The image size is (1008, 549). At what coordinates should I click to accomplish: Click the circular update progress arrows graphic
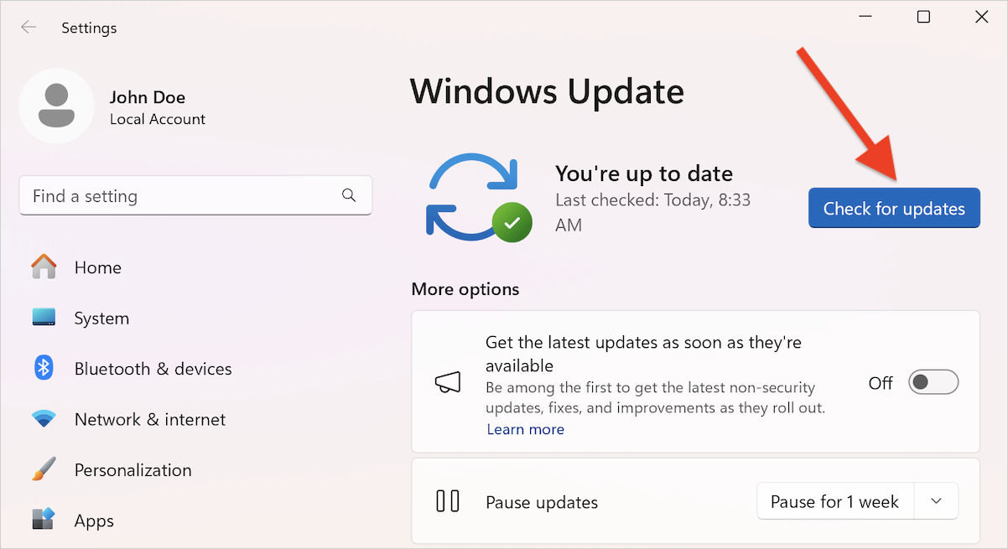474,195
